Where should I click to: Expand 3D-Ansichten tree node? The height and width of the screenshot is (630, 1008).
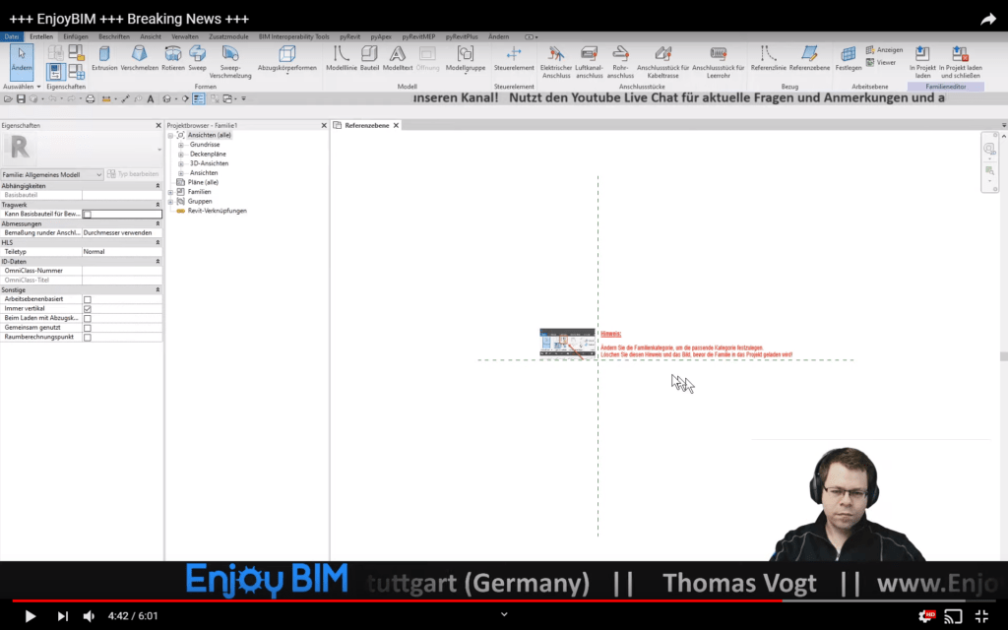tap(181, 163)
